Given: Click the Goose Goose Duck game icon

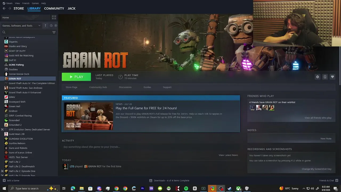Looking at the screenshot, I should [x=6, y=74].
